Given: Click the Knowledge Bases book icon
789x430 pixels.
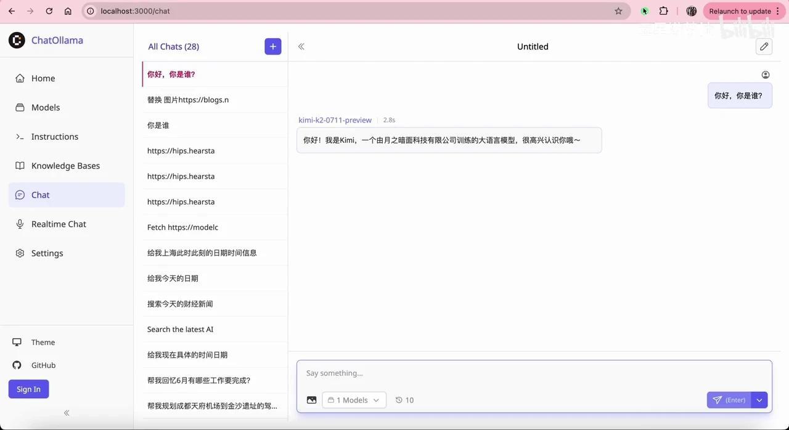Looking at the screenshot, I should (x=20, y=166).
